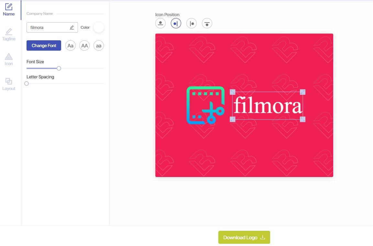Apply uppercase with AA button

[84, 45]
